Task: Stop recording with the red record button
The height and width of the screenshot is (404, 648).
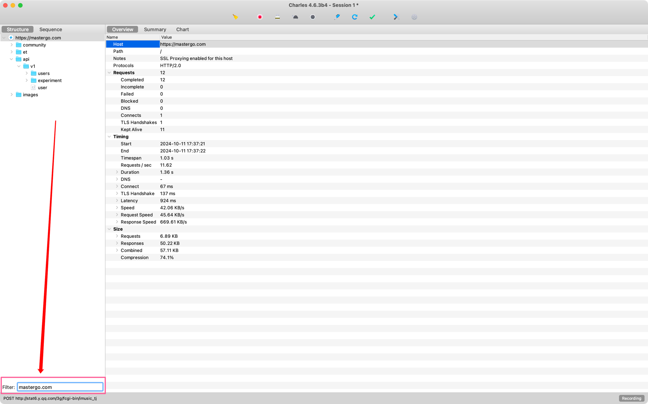Action: click(x=259, y=17)
